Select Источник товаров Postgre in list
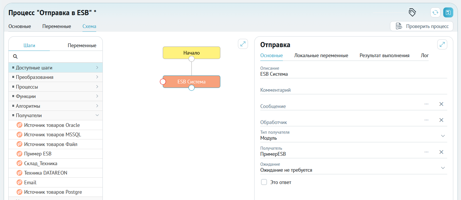The width and height of the screenshot is (461, 200). tap(56, 192)
